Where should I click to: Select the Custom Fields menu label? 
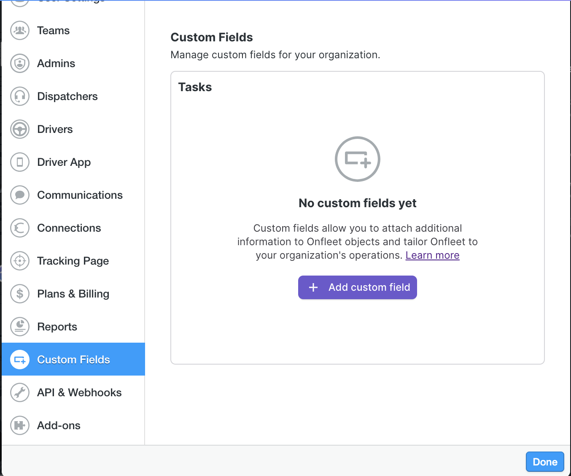[x=73, y=360]
